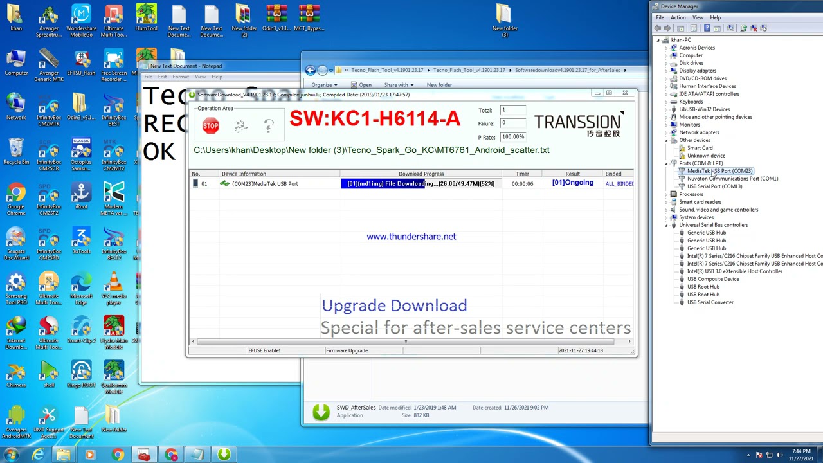Open the Avengers AndroidMTK desktop icon

(16, 422)
